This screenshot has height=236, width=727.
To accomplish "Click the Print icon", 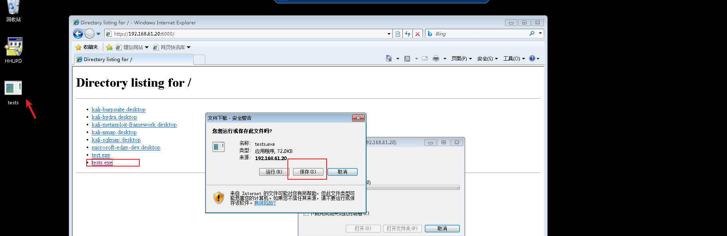I will pyautogui.click(x=436, y=58).
